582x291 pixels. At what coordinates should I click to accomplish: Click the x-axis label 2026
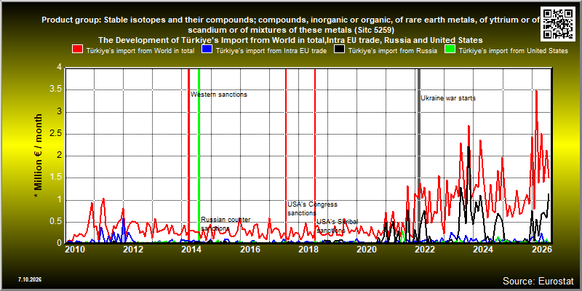(541, 249)
